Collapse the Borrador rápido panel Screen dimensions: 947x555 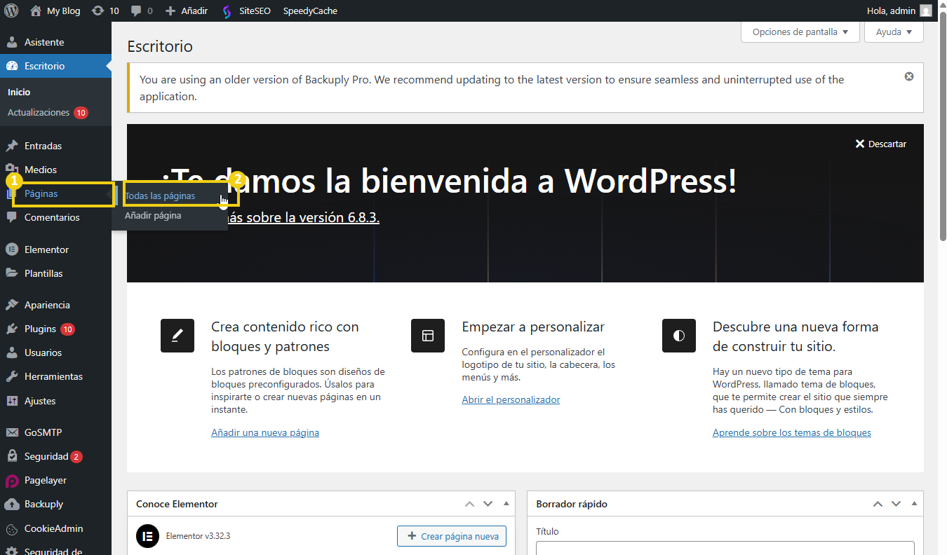[x=913, y=504]
